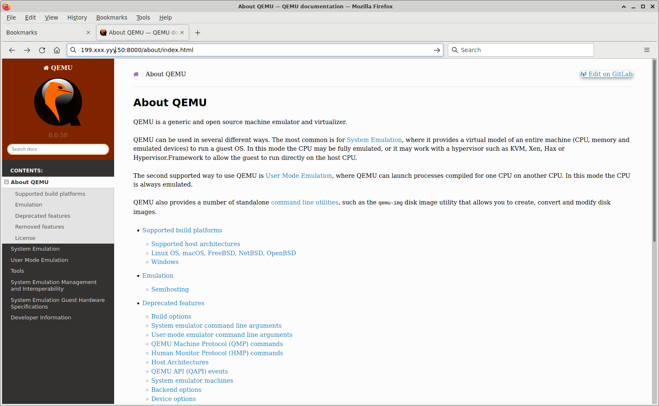Image resolution: width=659 pixels, height=406 pixels.
Task: Click the QEMU home title in sidebar
Action: click(58, 68)
